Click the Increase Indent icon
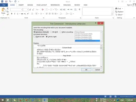Image resolution: width=136 pixels, height=102 pixels. coord(64,10)
